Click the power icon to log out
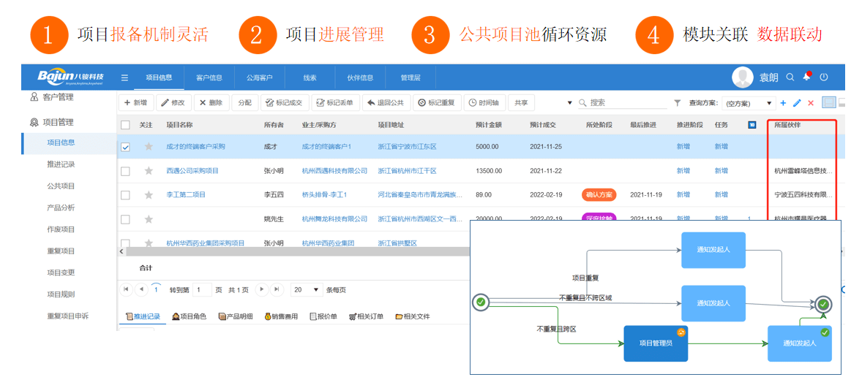Image resolution: width=851 pixels, height=377 pixels. click(824, 77)
